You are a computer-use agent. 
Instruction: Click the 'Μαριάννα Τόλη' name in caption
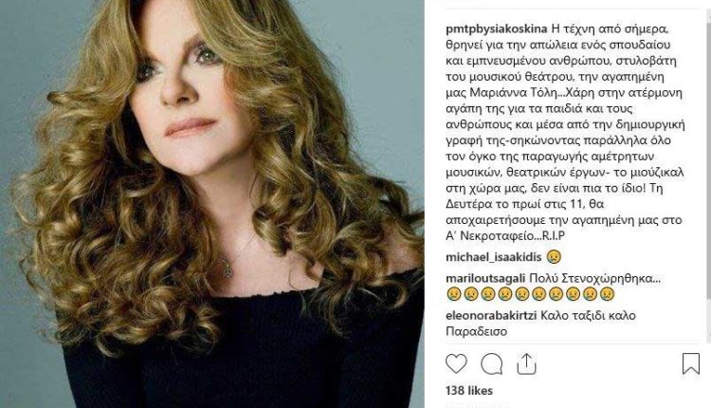click(513, 93)
